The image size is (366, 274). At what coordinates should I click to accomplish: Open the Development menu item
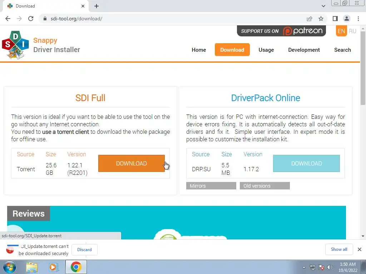304,50
